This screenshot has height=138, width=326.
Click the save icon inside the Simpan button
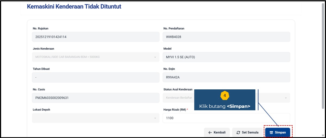coord(271,133)
